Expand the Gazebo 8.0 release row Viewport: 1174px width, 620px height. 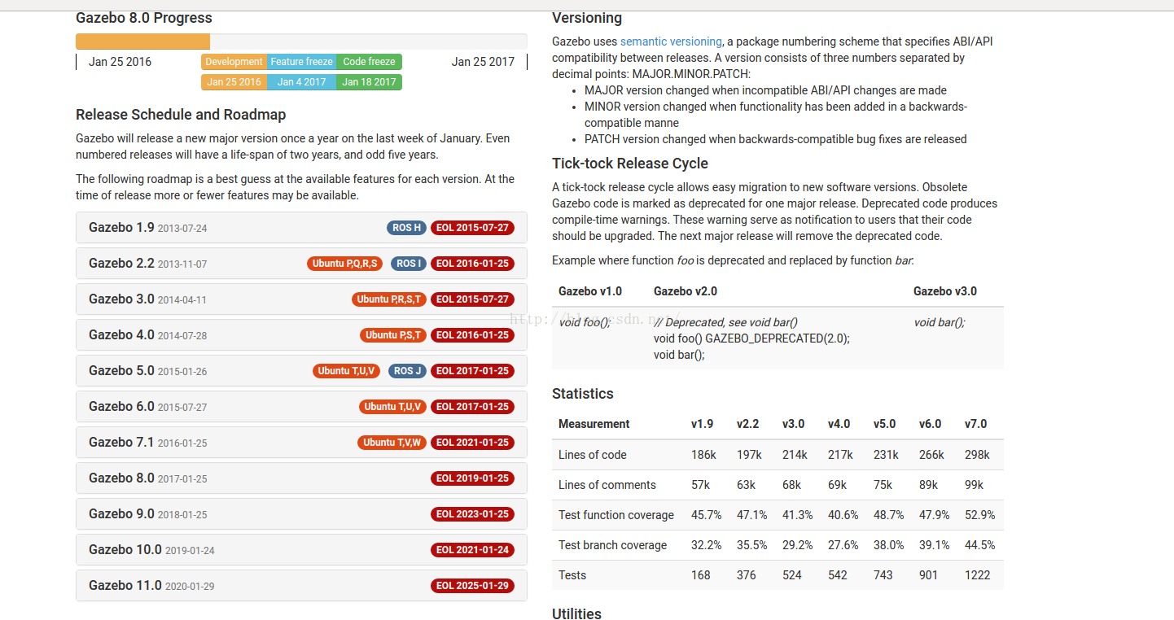point(301,478)
